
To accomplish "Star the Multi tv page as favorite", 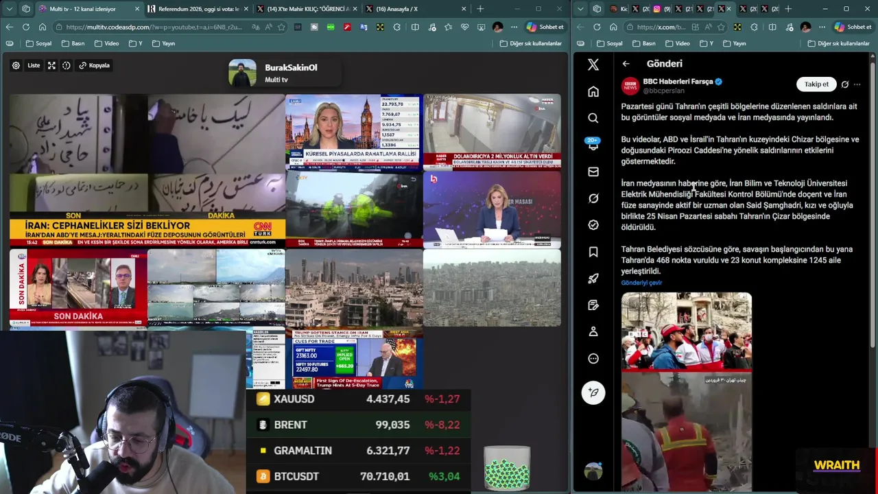I will pyautogui.click(x=281, y=27).
